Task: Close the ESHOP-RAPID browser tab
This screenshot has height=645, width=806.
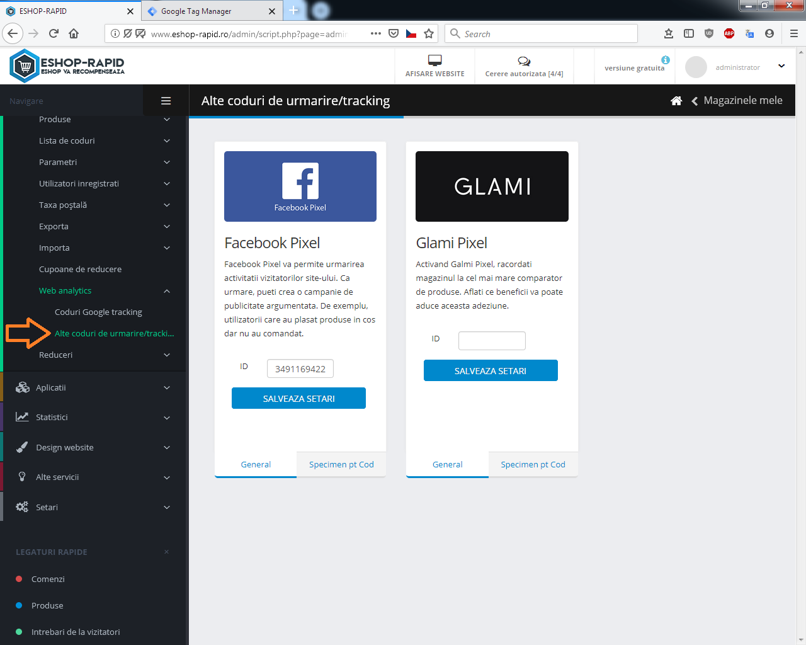Action: coord(130,11)
